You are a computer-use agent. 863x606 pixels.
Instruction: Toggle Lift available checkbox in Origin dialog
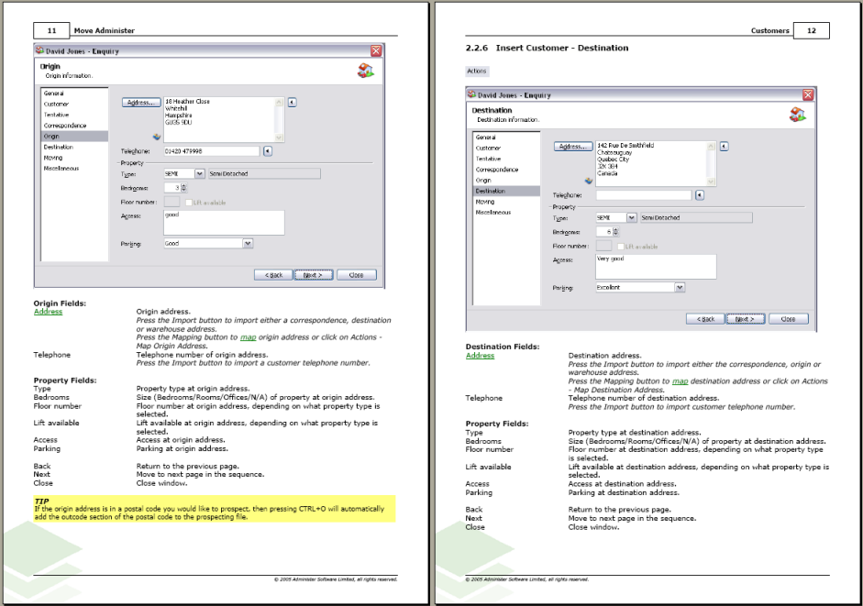coord(188,202)
